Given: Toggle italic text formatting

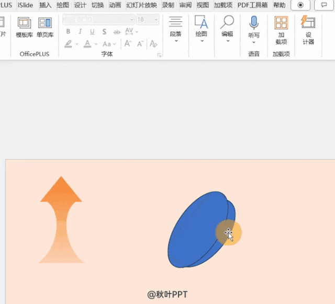Looking at the screenshot, I should click(80, 32).
